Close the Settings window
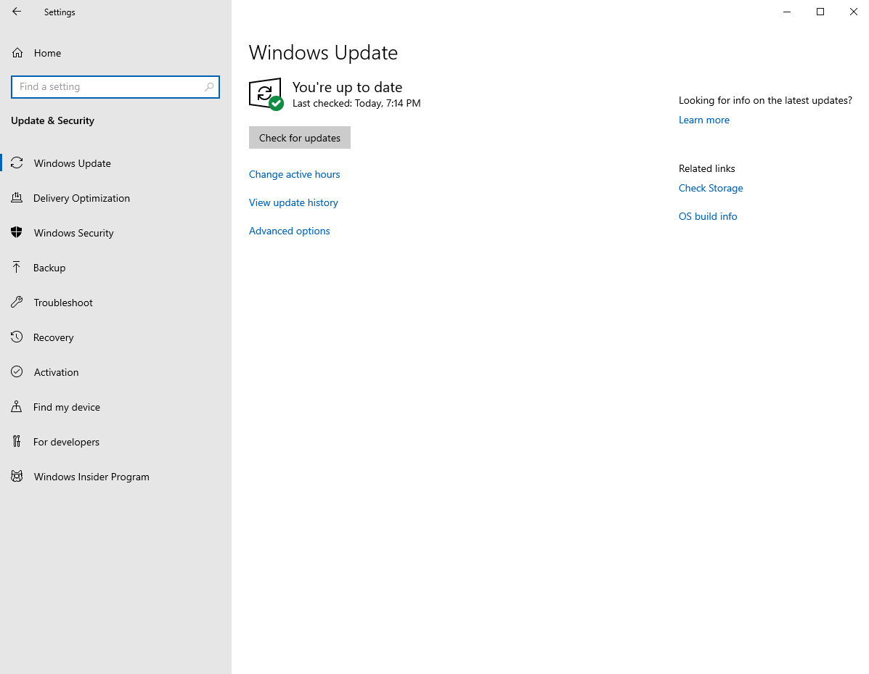The image size is (869, 674). [854, 12]
